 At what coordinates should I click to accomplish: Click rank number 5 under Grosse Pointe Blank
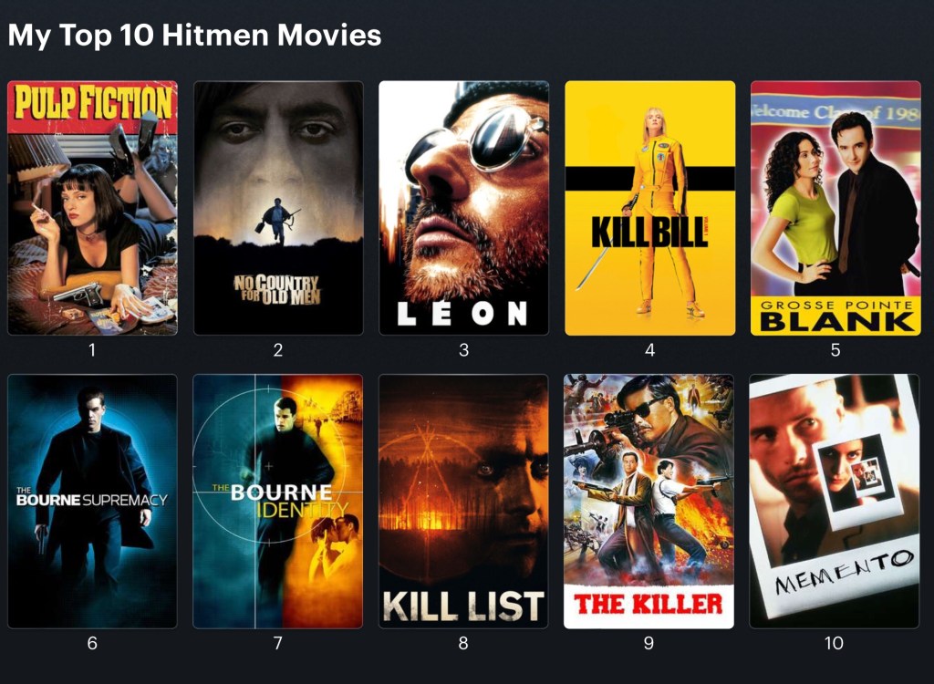coord(835,349)
